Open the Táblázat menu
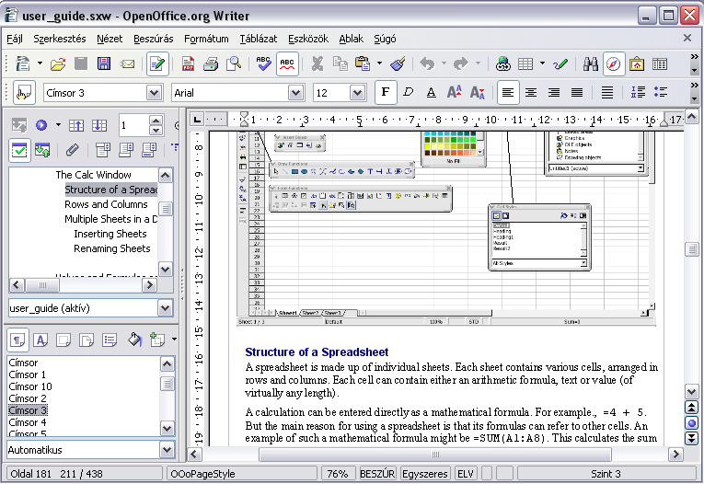Screen dimensions: 704x484 click(x=259, y=39)
